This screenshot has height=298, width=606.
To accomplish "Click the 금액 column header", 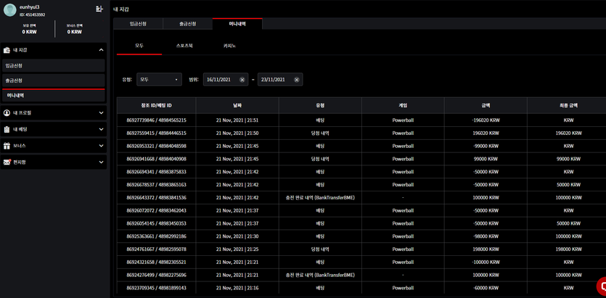I will [486, 105].
